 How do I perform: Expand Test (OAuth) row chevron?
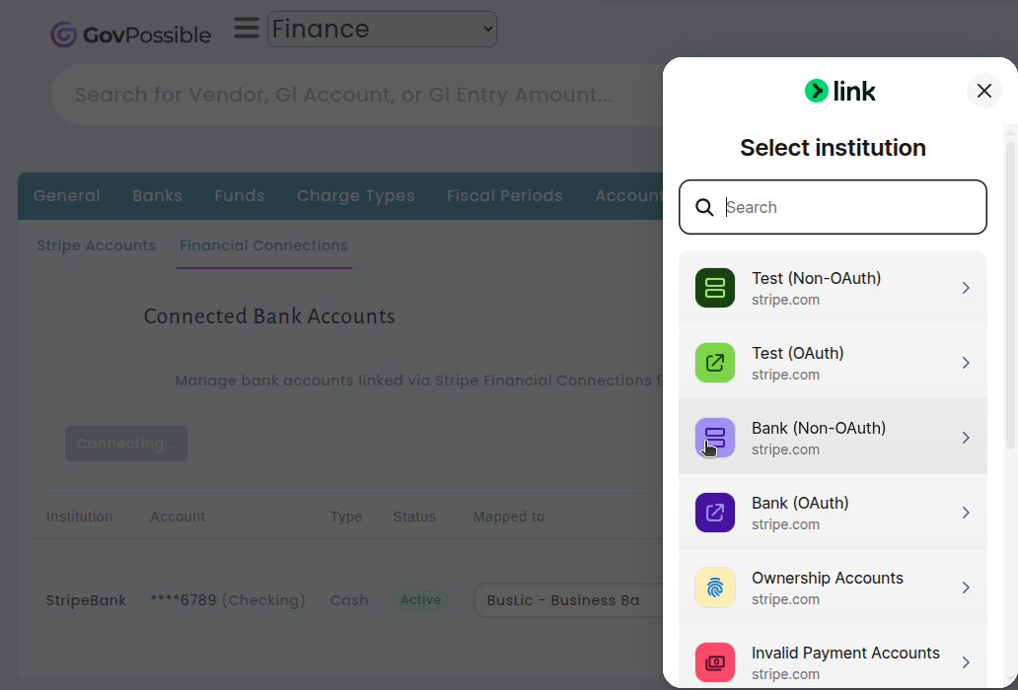966,363
